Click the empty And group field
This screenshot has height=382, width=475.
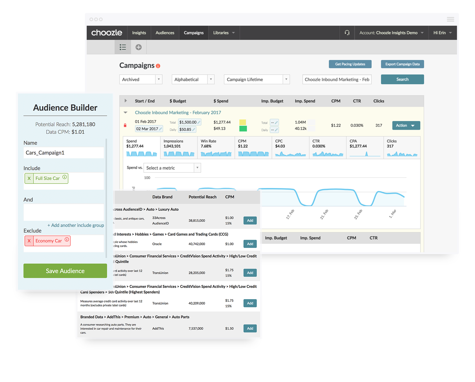click(64, 212)
